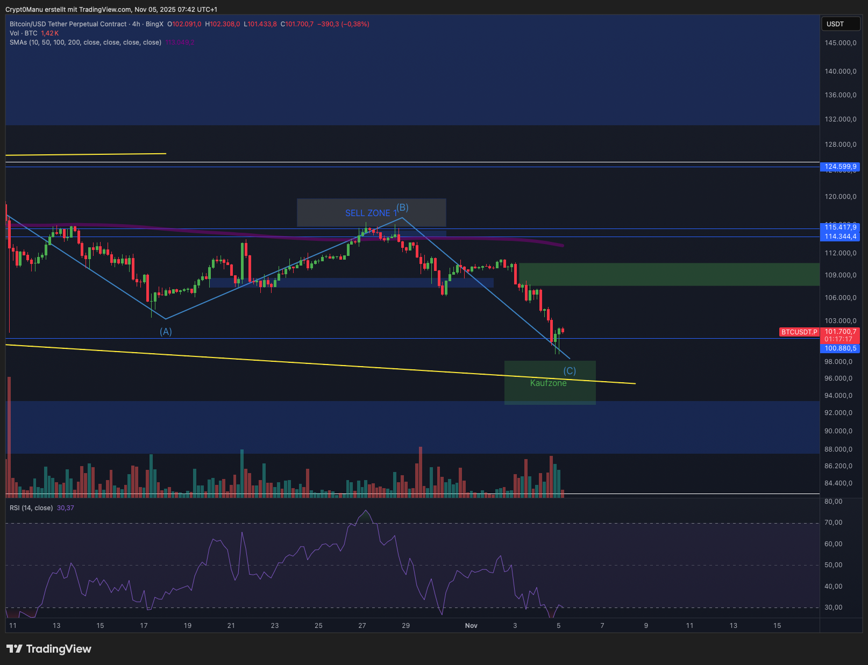This screenshot has height=665, width=868.
Task: Select the (C) wave label
Action: [x=570, y=371]
